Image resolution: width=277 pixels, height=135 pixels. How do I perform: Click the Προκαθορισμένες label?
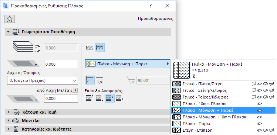tap(155, 19)
